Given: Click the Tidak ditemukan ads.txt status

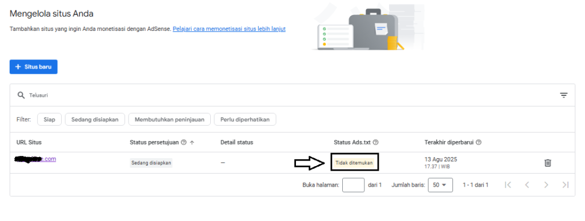Looking at the screenshot, I should (x=354, y=163).
